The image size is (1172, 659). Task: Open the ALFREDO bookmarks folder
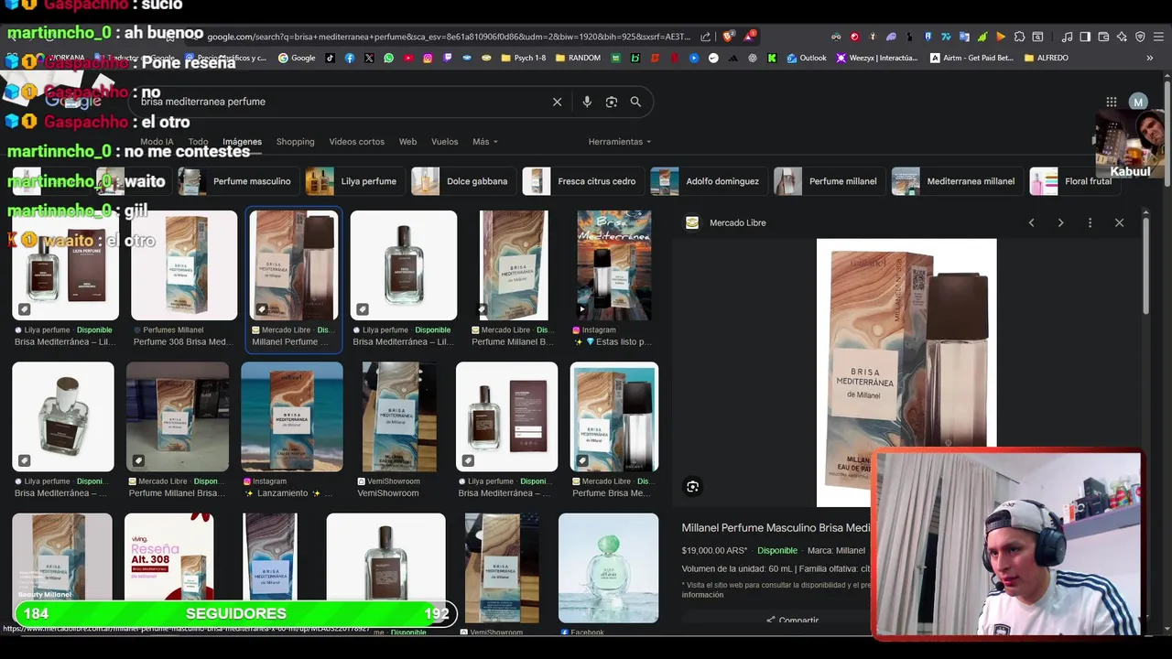[x=1046, y=58]
